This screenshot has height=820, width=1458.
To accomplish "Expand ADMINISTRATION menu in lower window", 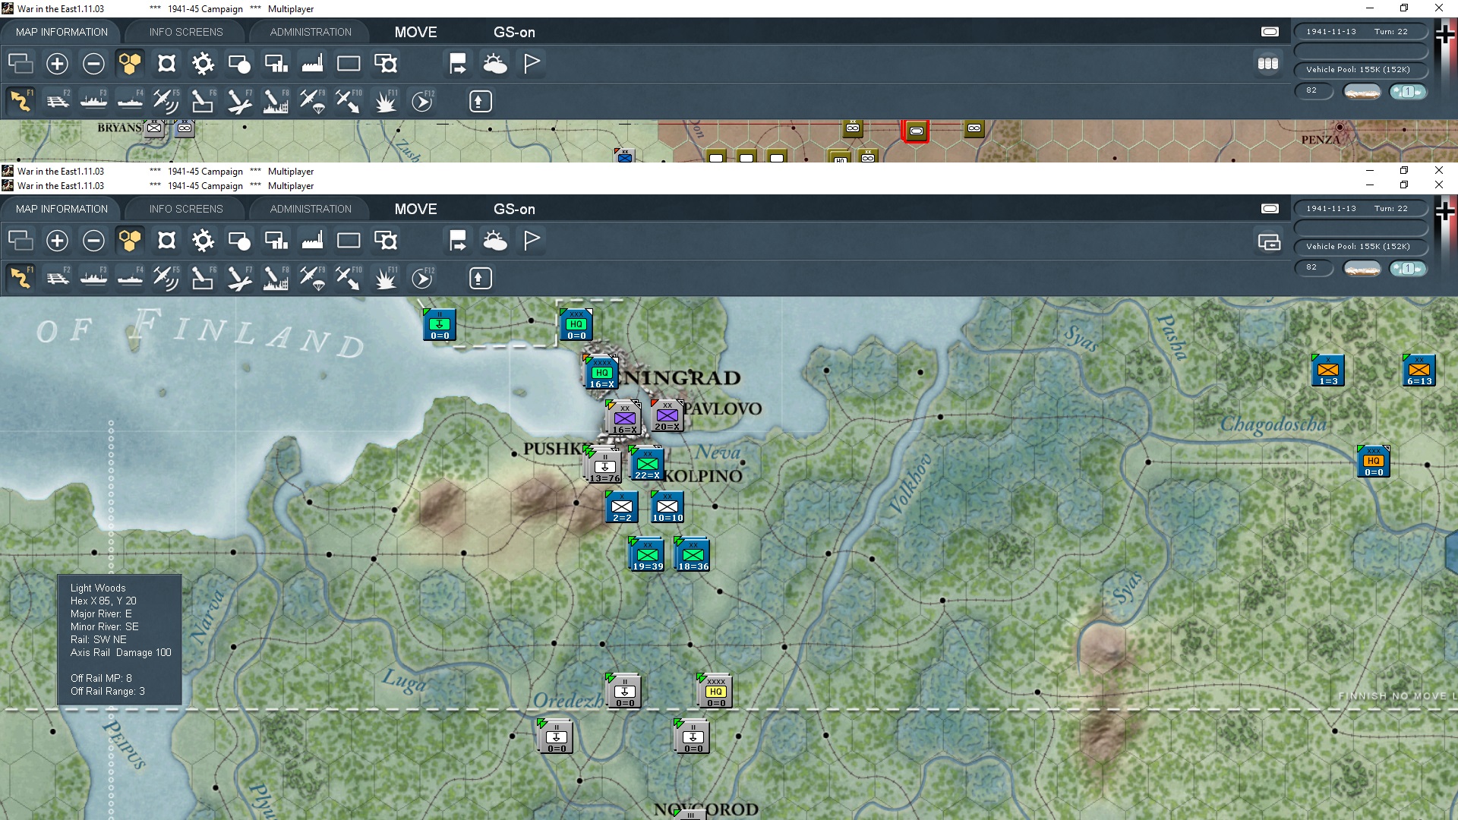I will pyautogui.click(x=311, y=209).
